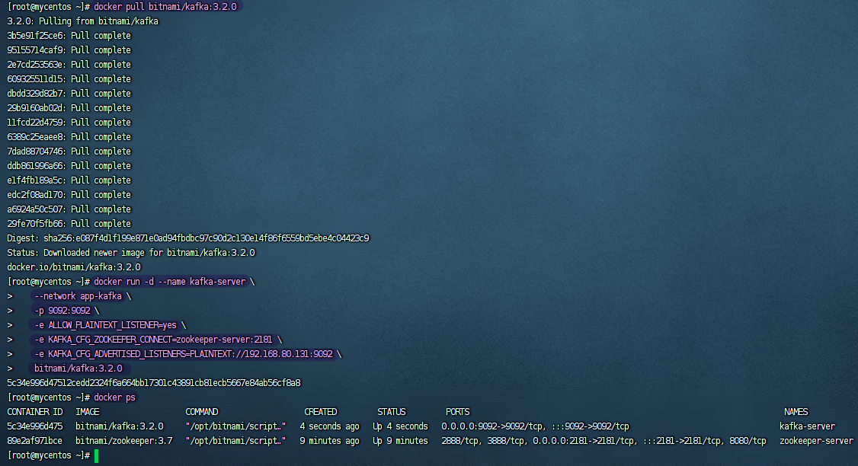Click the long container ID 5c34e996d47512ce... output
Image resolution: width=858 pixels, height=466 pixels.
click(x=154, y=383)
